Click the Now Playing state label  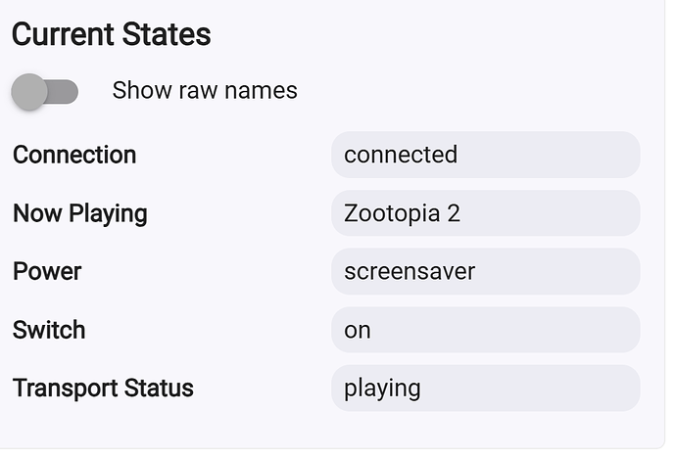click(x=80, y=213)
